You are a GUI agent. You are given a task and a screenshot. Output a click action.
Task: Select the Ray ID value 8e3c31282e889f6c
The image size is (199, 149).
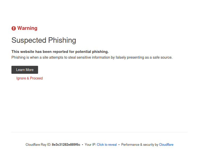66,145
